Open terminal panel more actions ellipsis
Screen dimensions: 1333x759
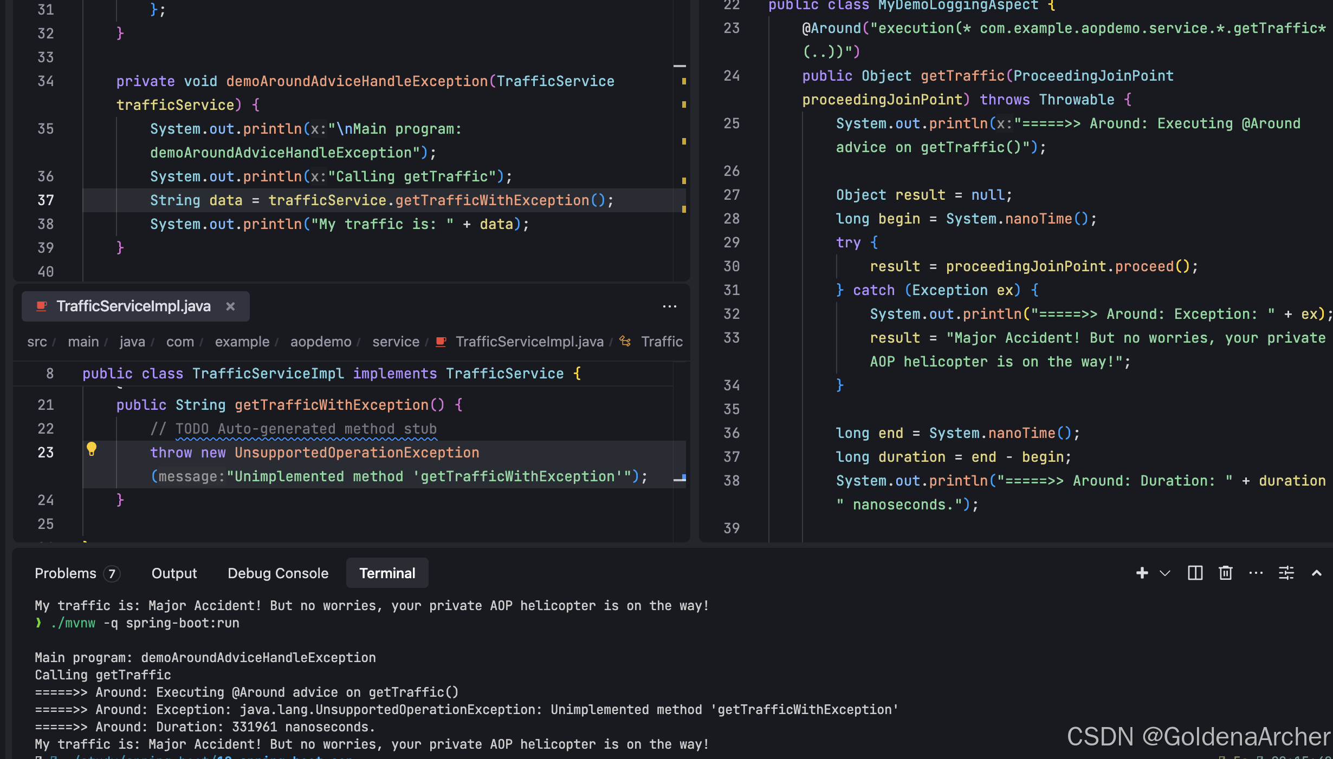tap(1256, 573)
